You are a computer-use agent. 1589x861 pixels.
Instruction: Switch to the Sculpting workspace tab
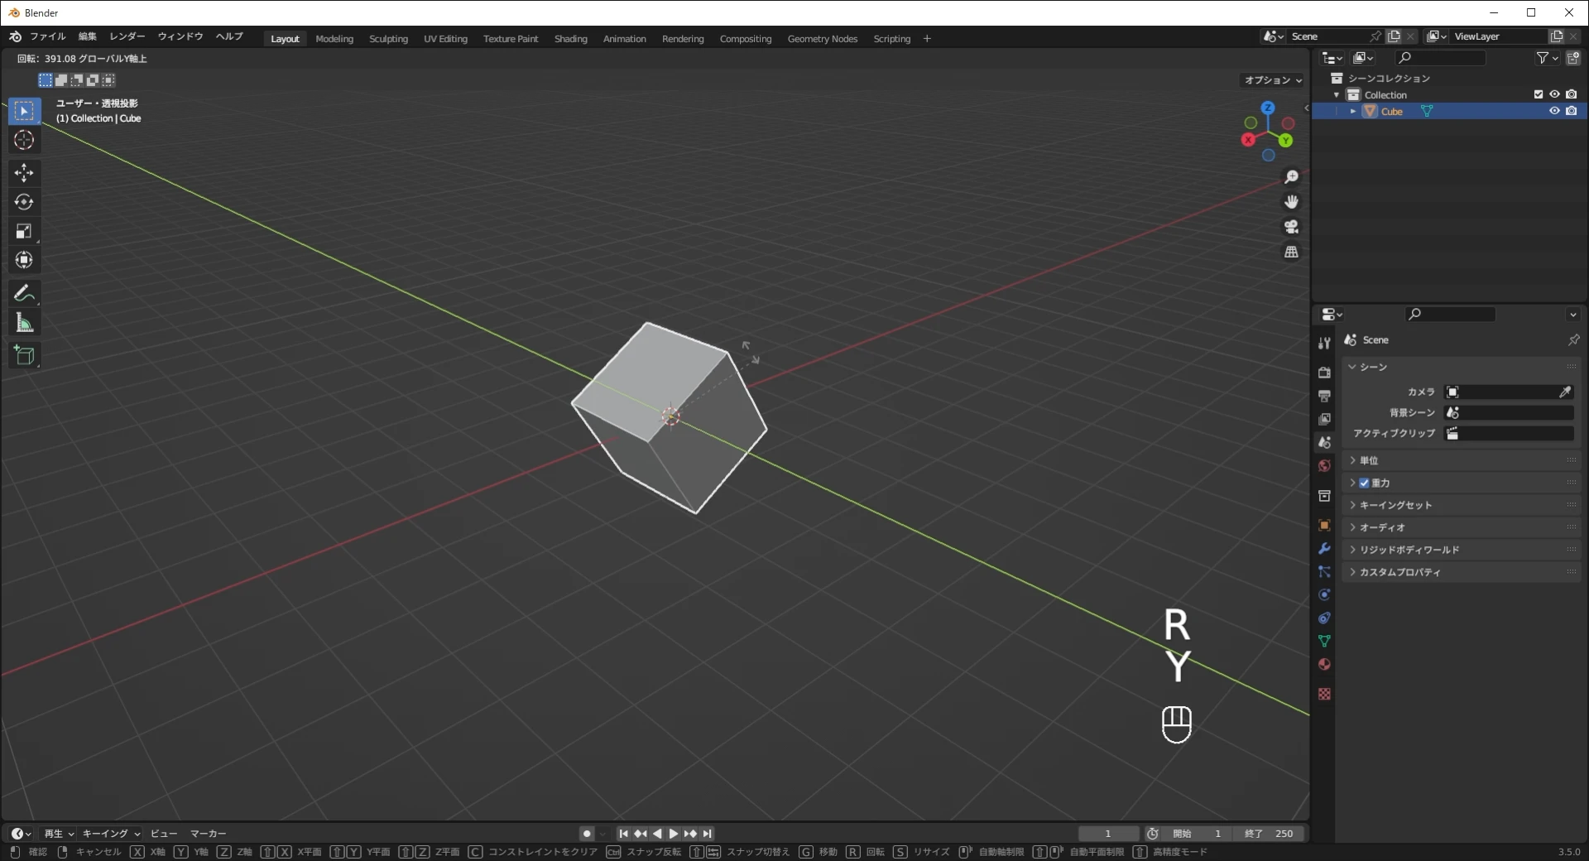[x=388, y=39]
